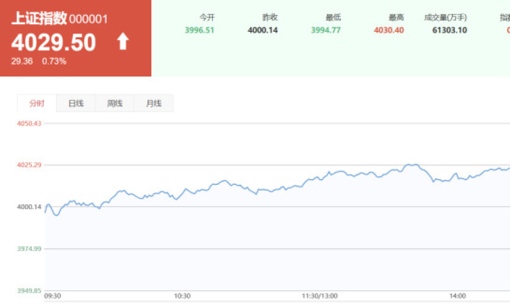The image size is (510, 308).
Task: Click the 09:30 time axis label
Action: pos(52,296)
